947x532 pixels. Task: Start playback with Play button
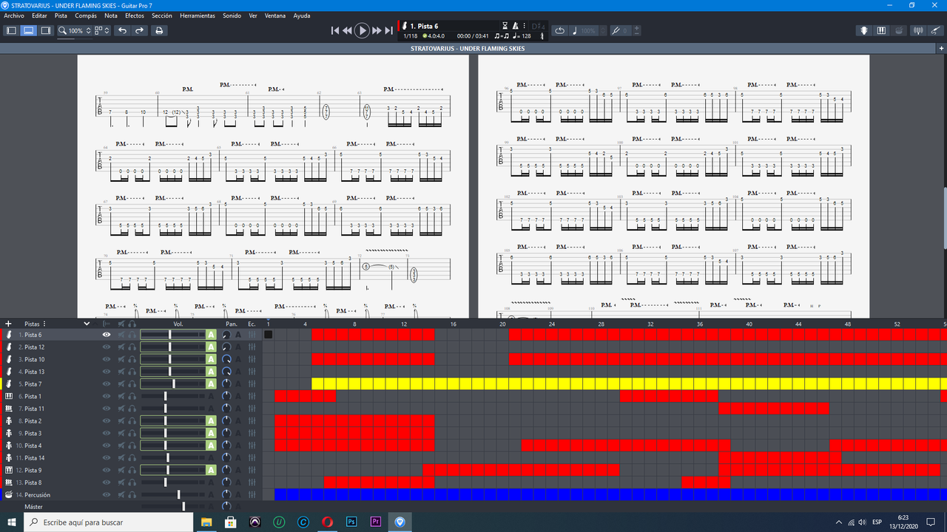tap(362, 30)
